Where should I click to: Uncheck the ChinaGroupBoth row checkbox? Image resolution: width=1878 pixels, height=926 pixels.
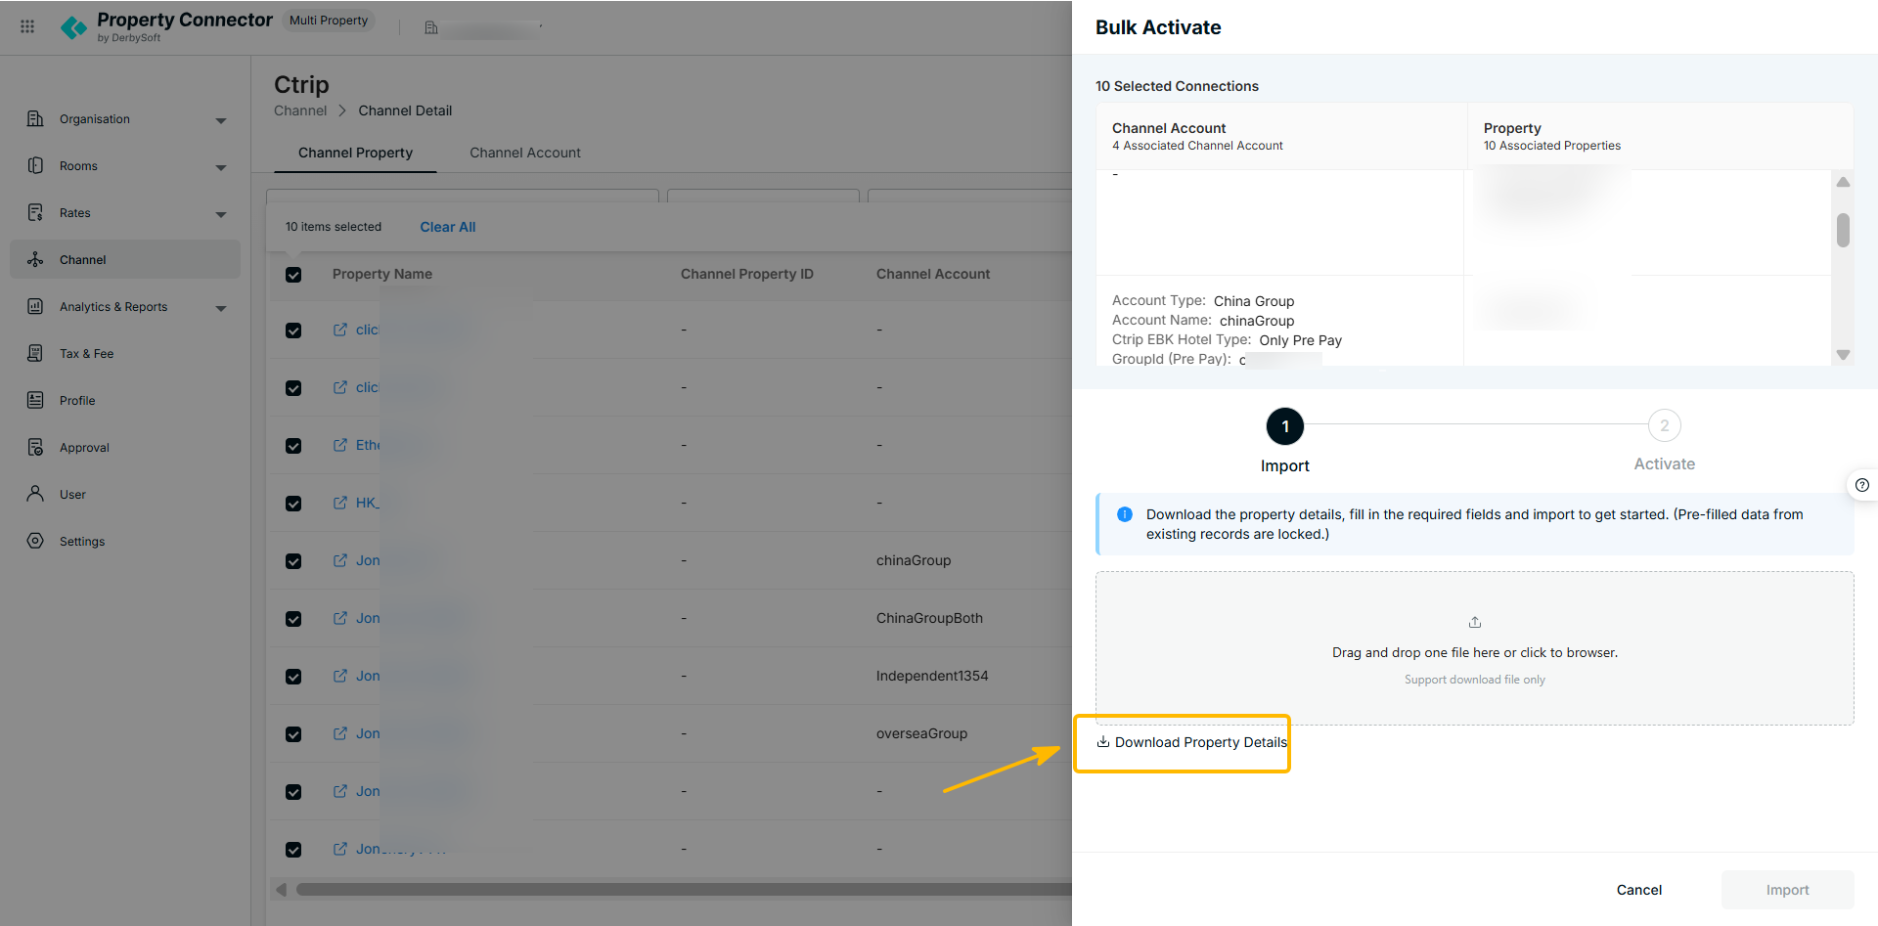(x=293, y=619)
